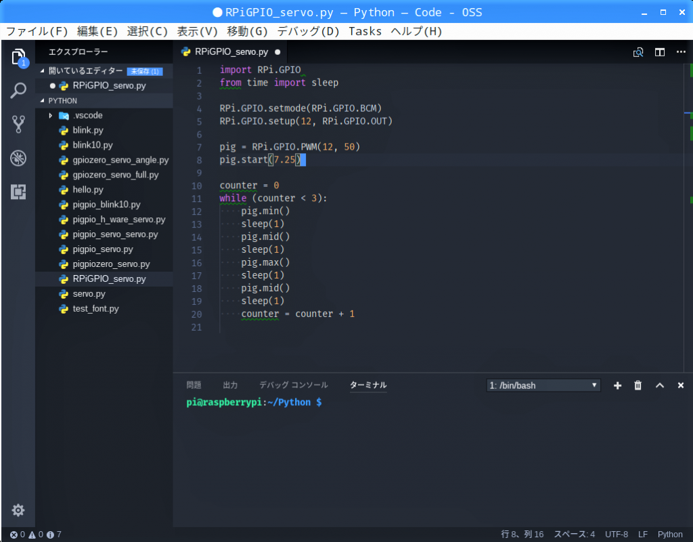Open blink10.py in the explorer
693x542 pixels.
[x=104, y=145]
